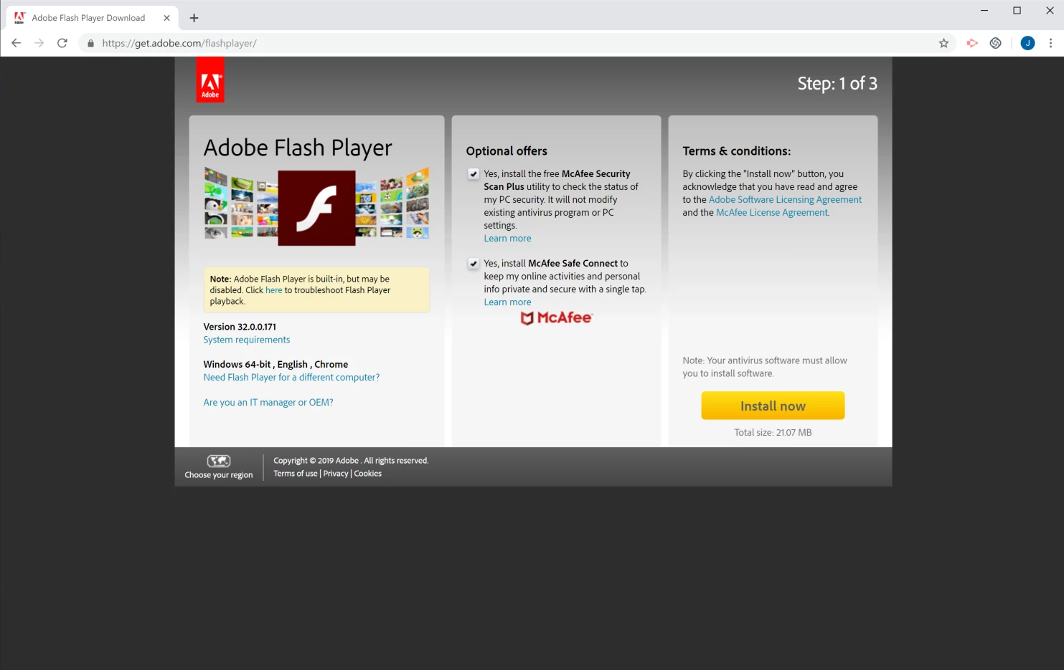Click the Install now button

tap(773, 406)
